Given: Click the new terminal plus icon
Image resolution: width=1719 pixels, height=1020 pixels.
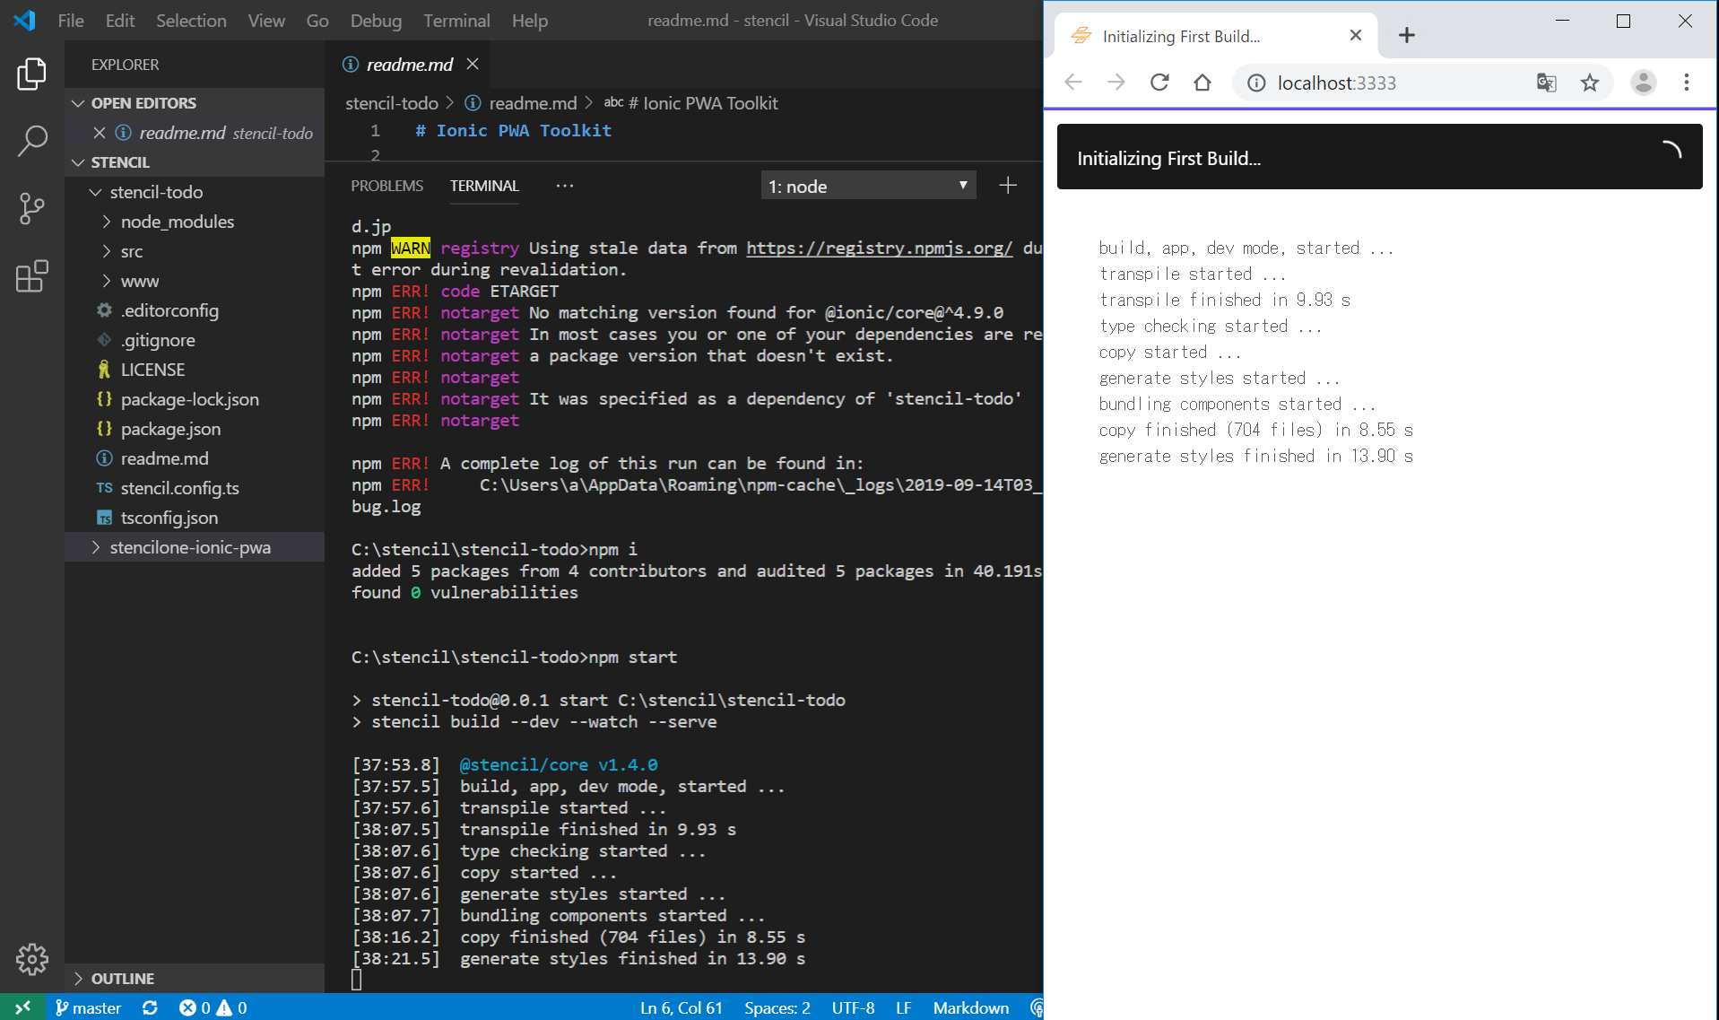Looking at the screenshot, I should pyautogui.click(x=1008, y=186).
